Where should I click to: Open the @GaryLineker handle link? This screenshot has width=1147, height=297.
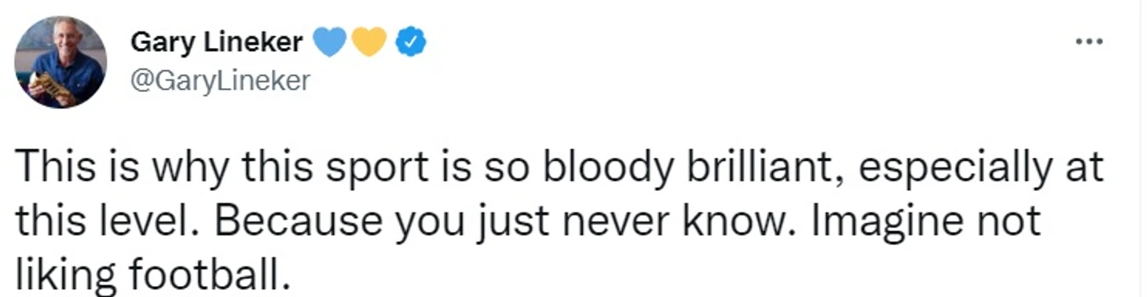(x=220, y=80)
